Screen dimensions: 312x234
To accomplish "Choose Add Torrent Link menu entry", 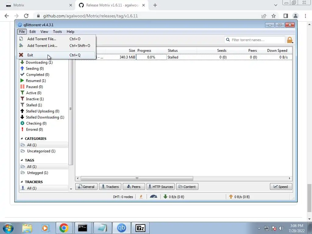I will pyautogui.click(x=56, y=46).
